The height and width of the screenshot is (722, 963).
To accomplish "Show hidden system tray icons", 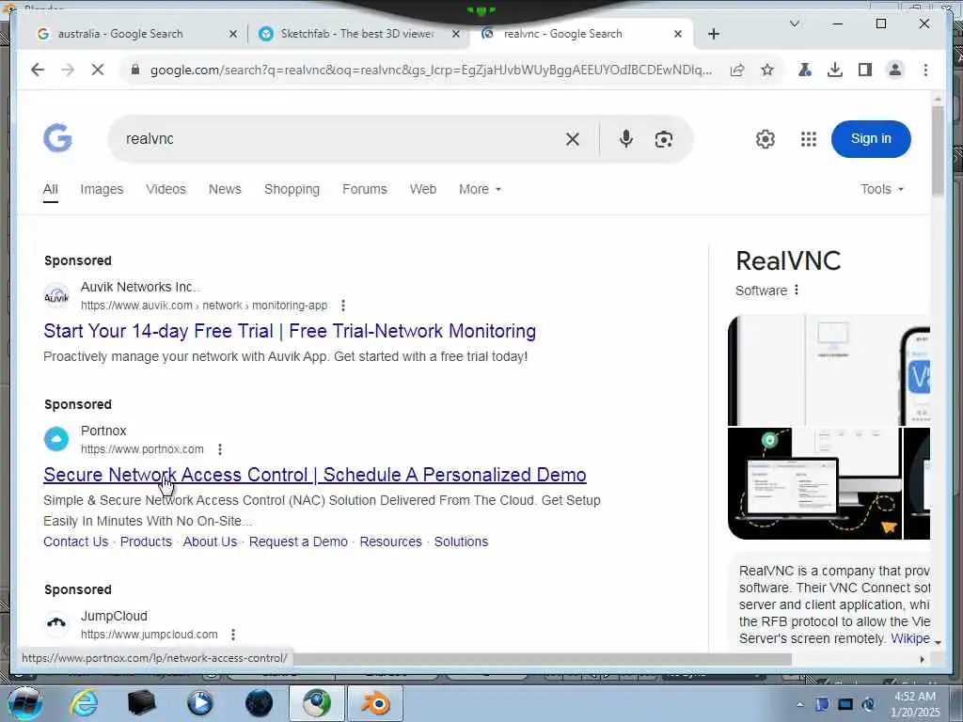I will click(x=799, y=704).
